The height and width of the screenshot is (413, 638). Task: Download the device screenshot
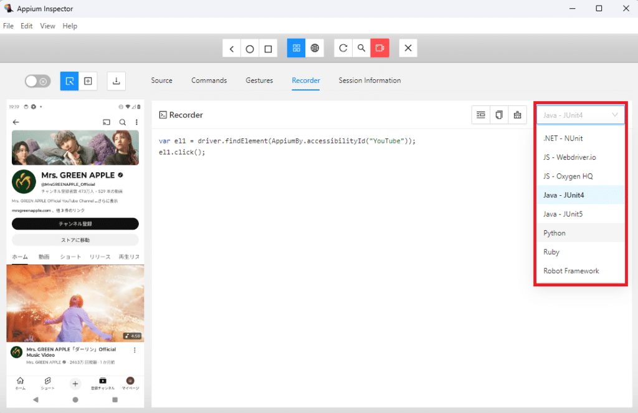tap(117, 80)
